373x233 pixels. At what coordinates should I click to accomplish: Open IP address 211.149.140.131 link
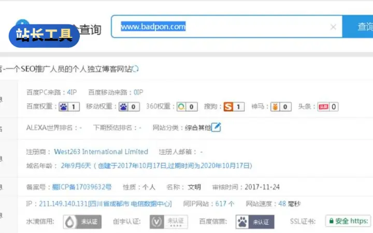[105, 204]
